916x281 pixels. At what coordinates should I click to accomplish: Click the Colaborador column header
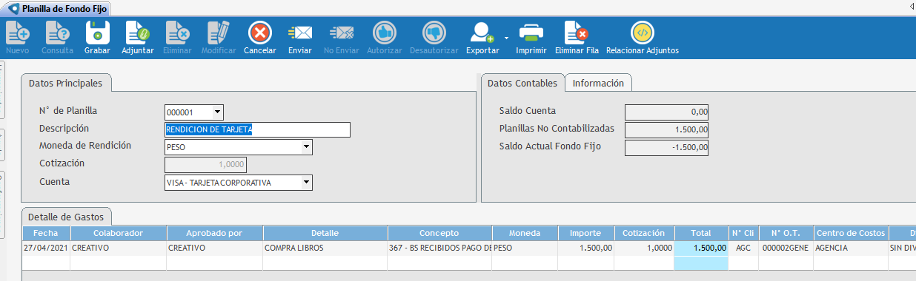[118, 233]
